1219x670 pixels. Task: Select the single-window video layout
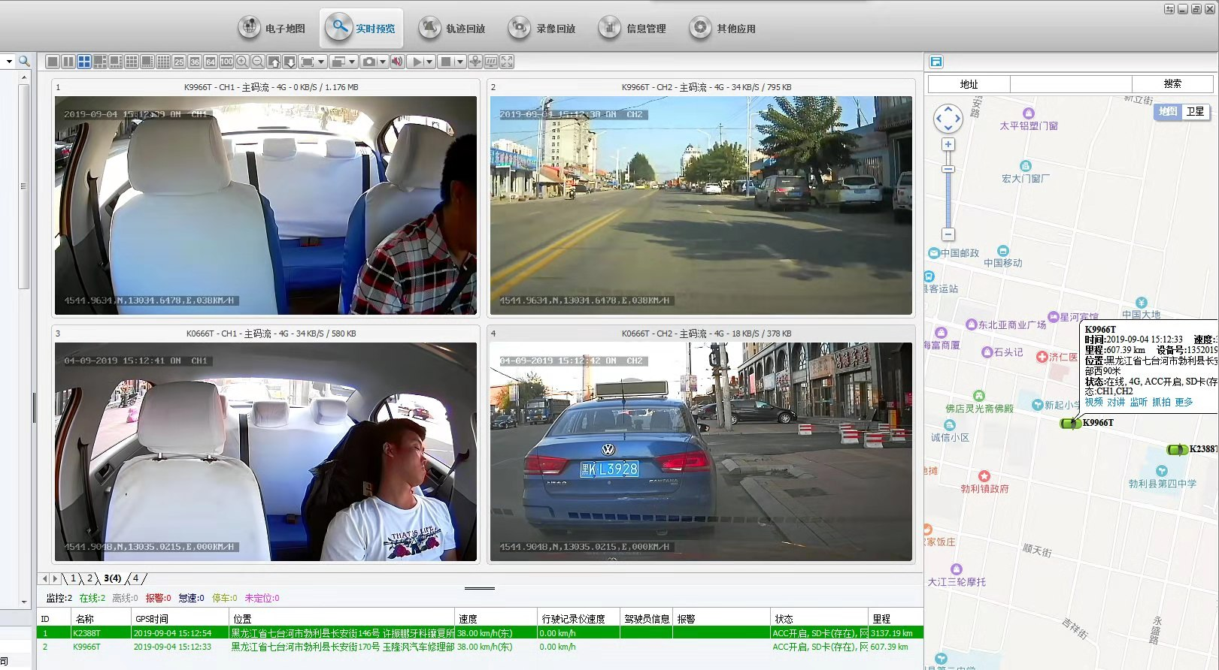(52, 62)
